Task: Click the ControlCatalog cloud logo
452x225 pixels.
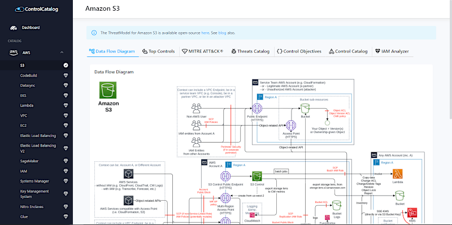Action: click(x=20, y=10)
